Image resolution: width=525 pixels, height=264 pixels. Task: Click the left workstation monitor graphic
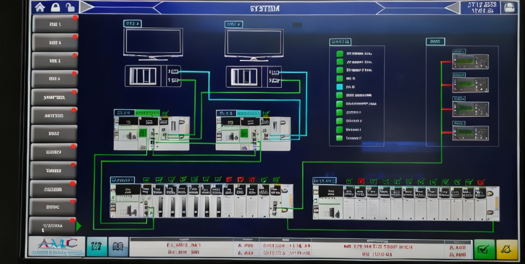(153, 43)
